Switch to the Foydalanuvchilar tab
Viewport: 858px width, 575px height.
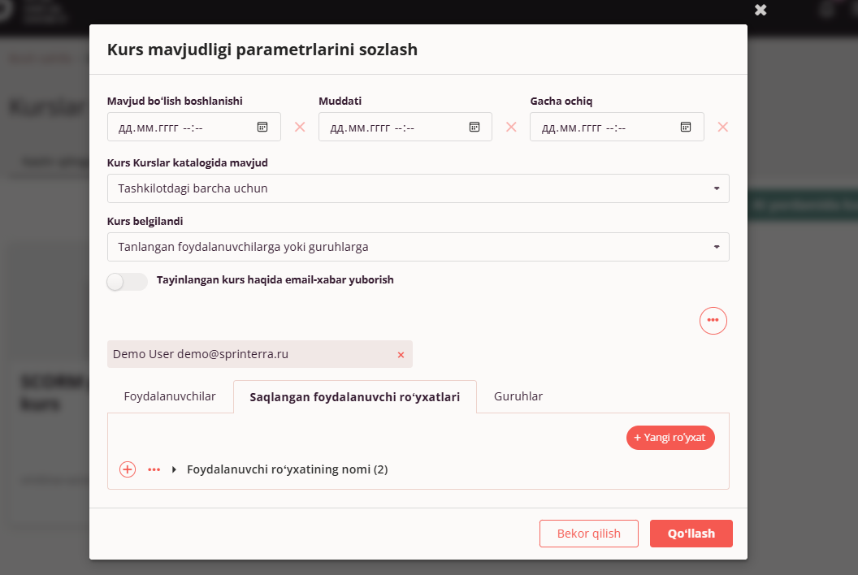(x=170, y=396)
